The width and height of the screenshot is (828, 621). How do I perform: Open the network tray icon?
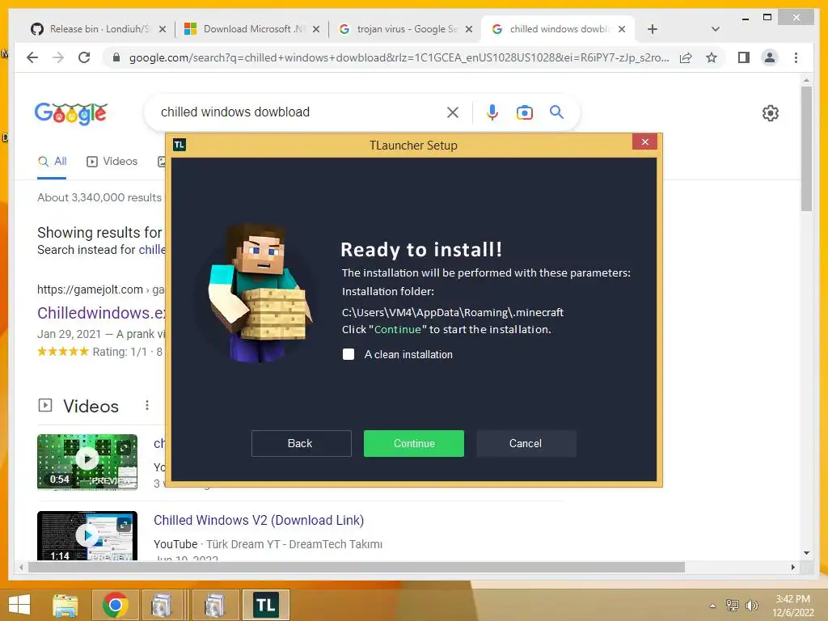point(733,605)
